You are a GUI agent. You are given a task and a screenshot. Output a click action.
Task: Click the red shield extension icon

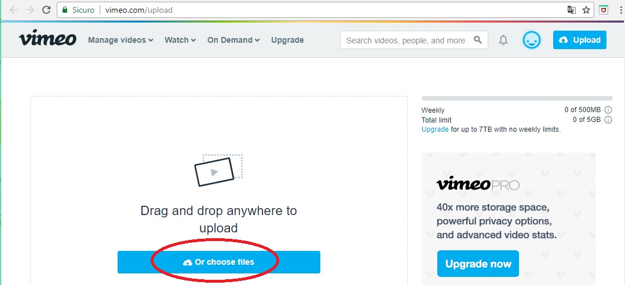point(604,10)
